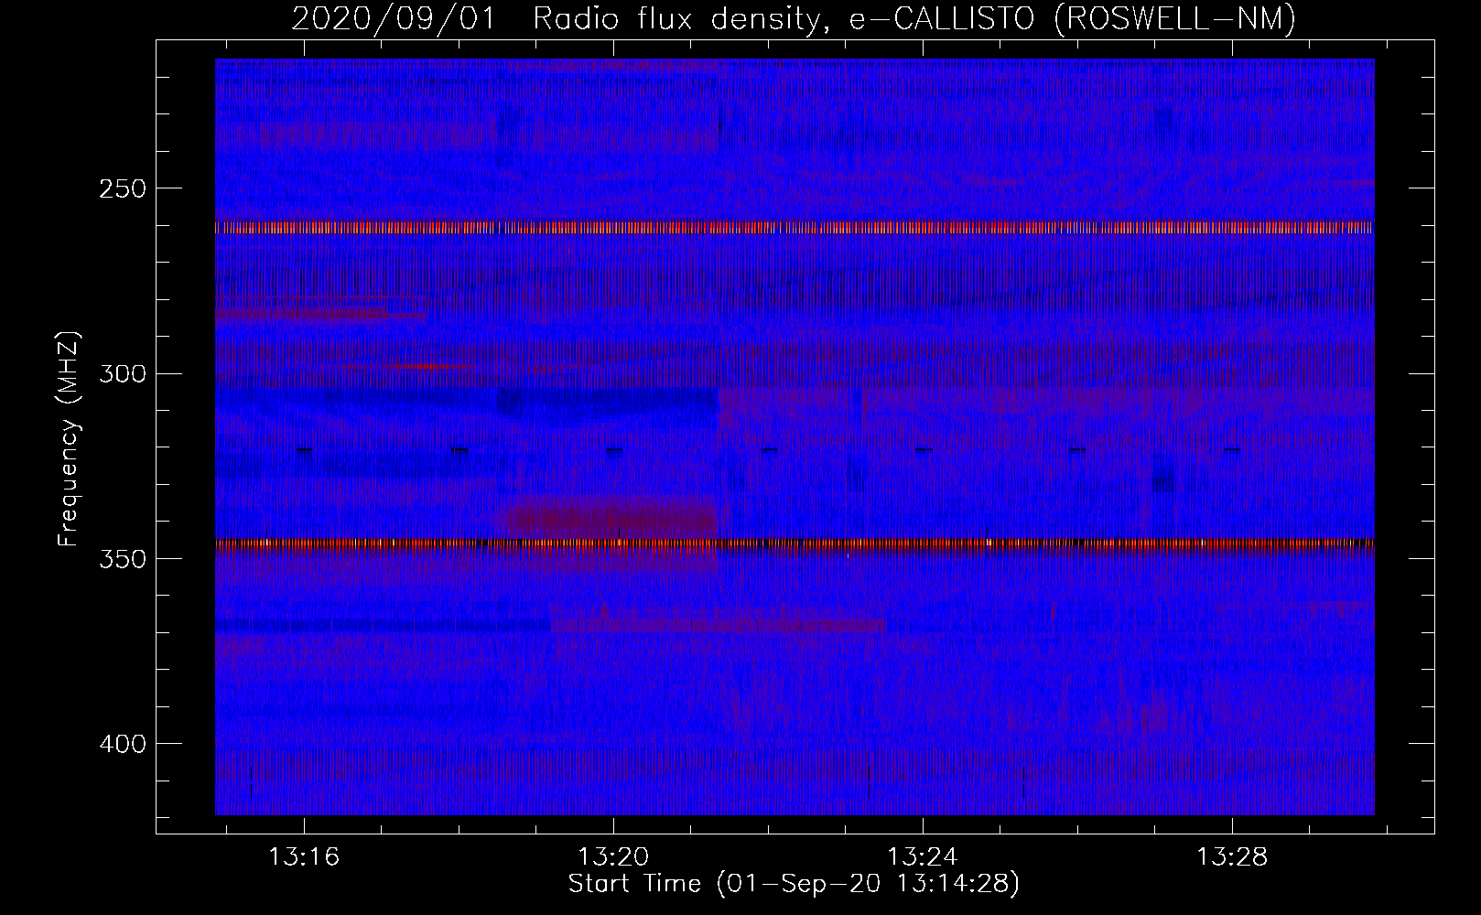Click the Start Time axis label
Image resolution: width=1481 pixels, height=915 pixels.
coord(794,884)
